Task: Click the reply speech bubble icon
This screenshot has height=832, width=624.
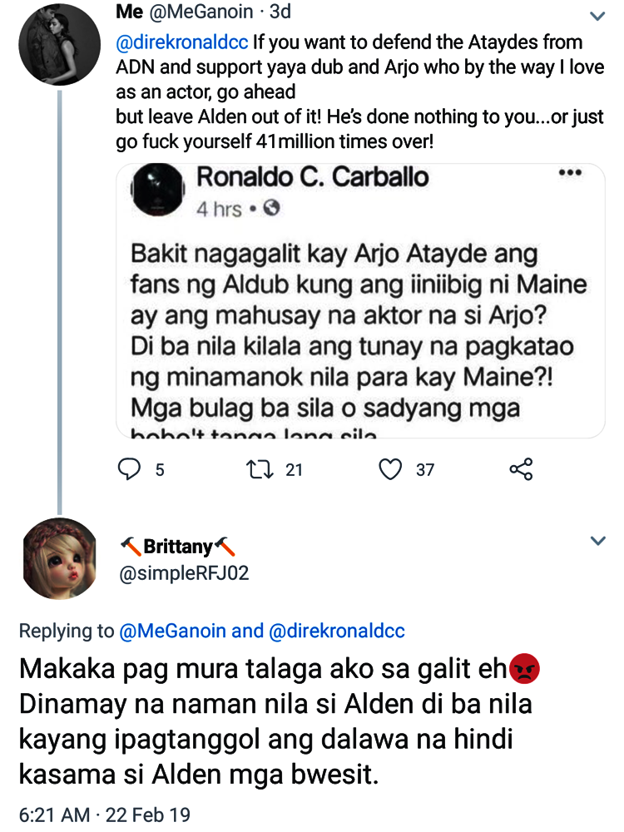Action: 129,470
